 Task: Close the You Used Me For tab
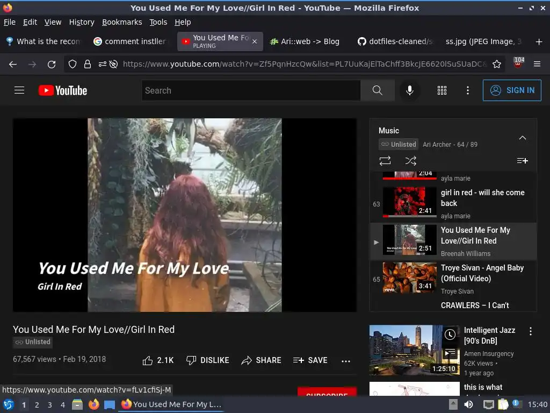(255, 41)
